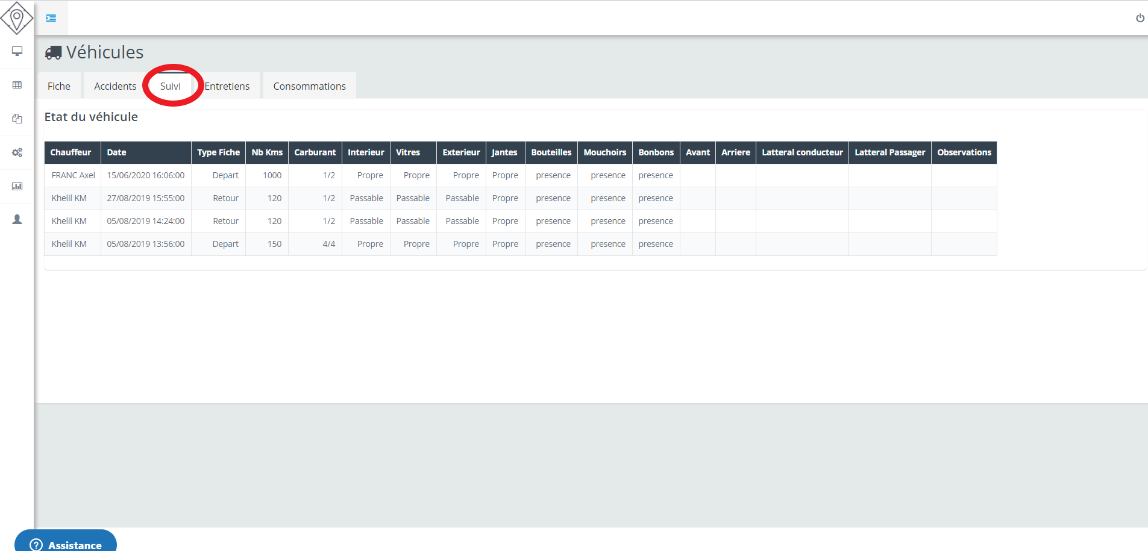The image size is (1148, 551).
Task: Click the Chauffeur column header
Action: (71, 152)
